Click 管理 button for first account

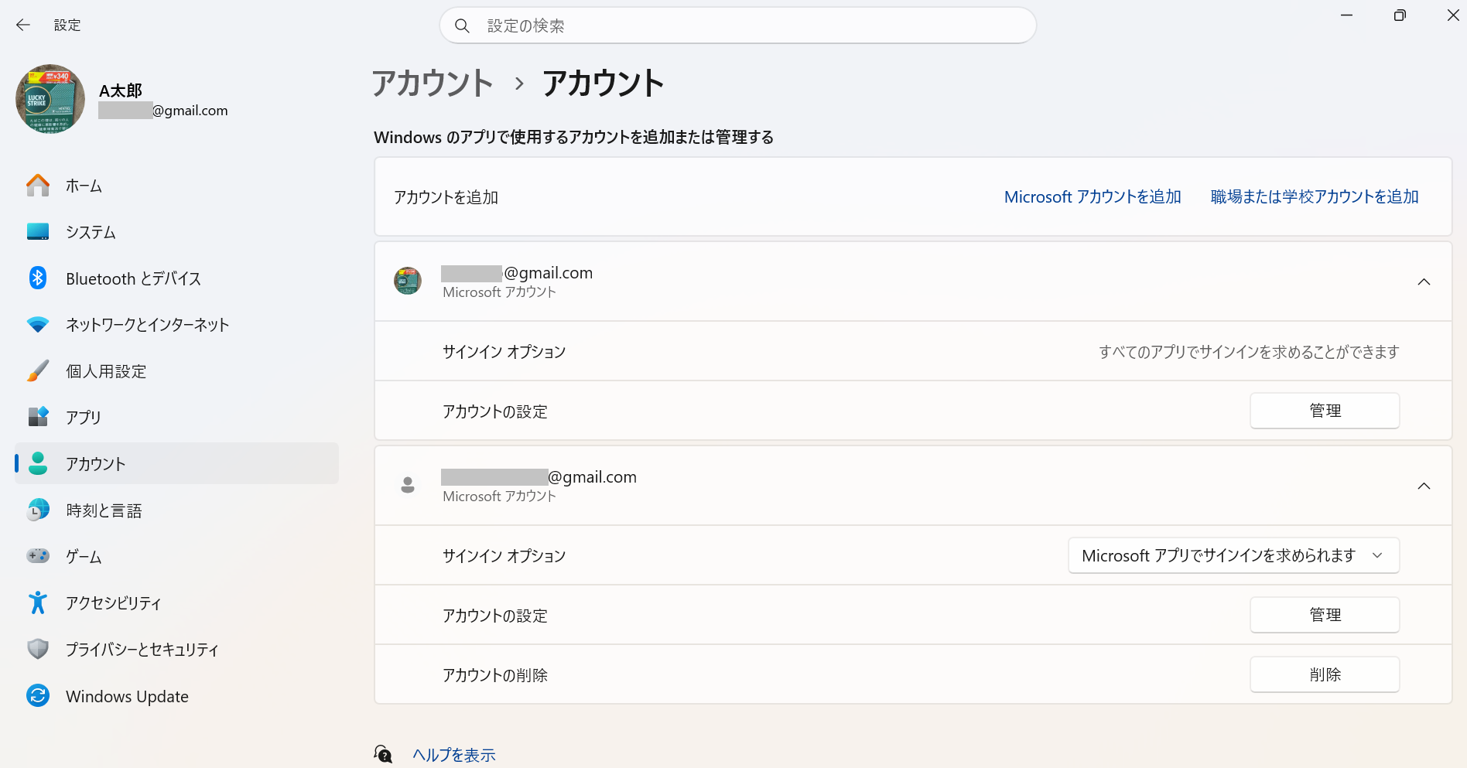tap(1325, 411)
